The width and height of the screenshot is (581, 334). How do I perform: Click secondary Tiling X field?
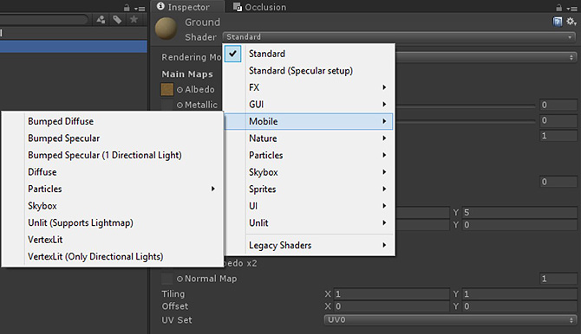point(391,294)
